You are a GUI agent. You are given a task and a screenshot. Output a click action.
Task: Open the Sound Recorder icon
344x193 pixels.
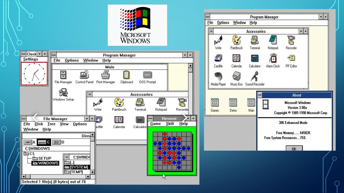tap(255, 79)
